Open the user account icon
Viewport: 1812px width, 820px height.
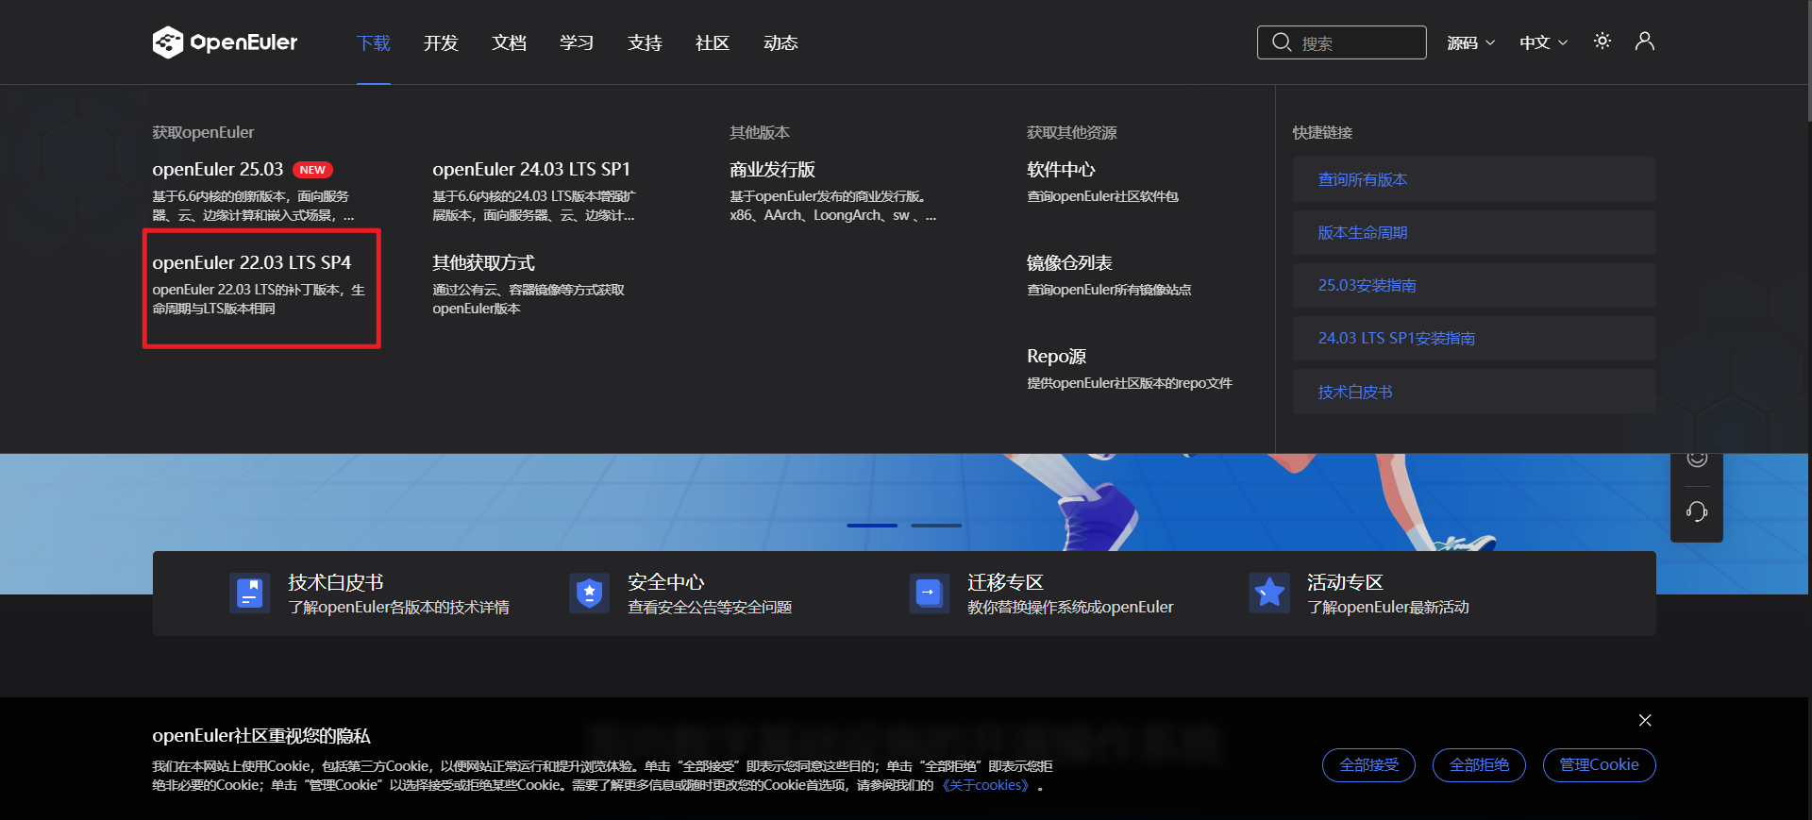click(1645, 42)
